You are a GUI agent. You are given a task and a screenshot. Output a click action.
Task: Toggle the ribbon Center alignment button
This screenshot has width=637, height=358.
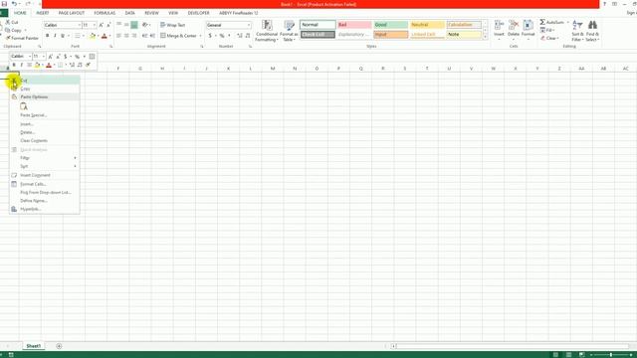pyautogui.click(x=126, y=36)
